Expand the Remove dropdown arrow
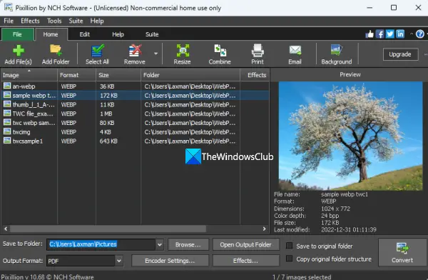 (156, 54)
